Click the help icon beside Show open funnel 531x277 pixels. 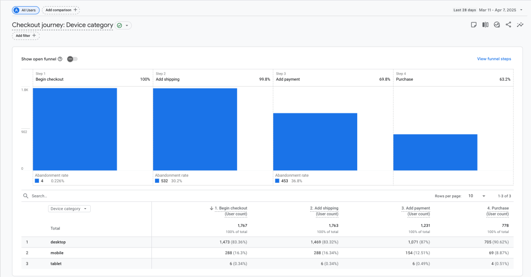click(60, 59)
